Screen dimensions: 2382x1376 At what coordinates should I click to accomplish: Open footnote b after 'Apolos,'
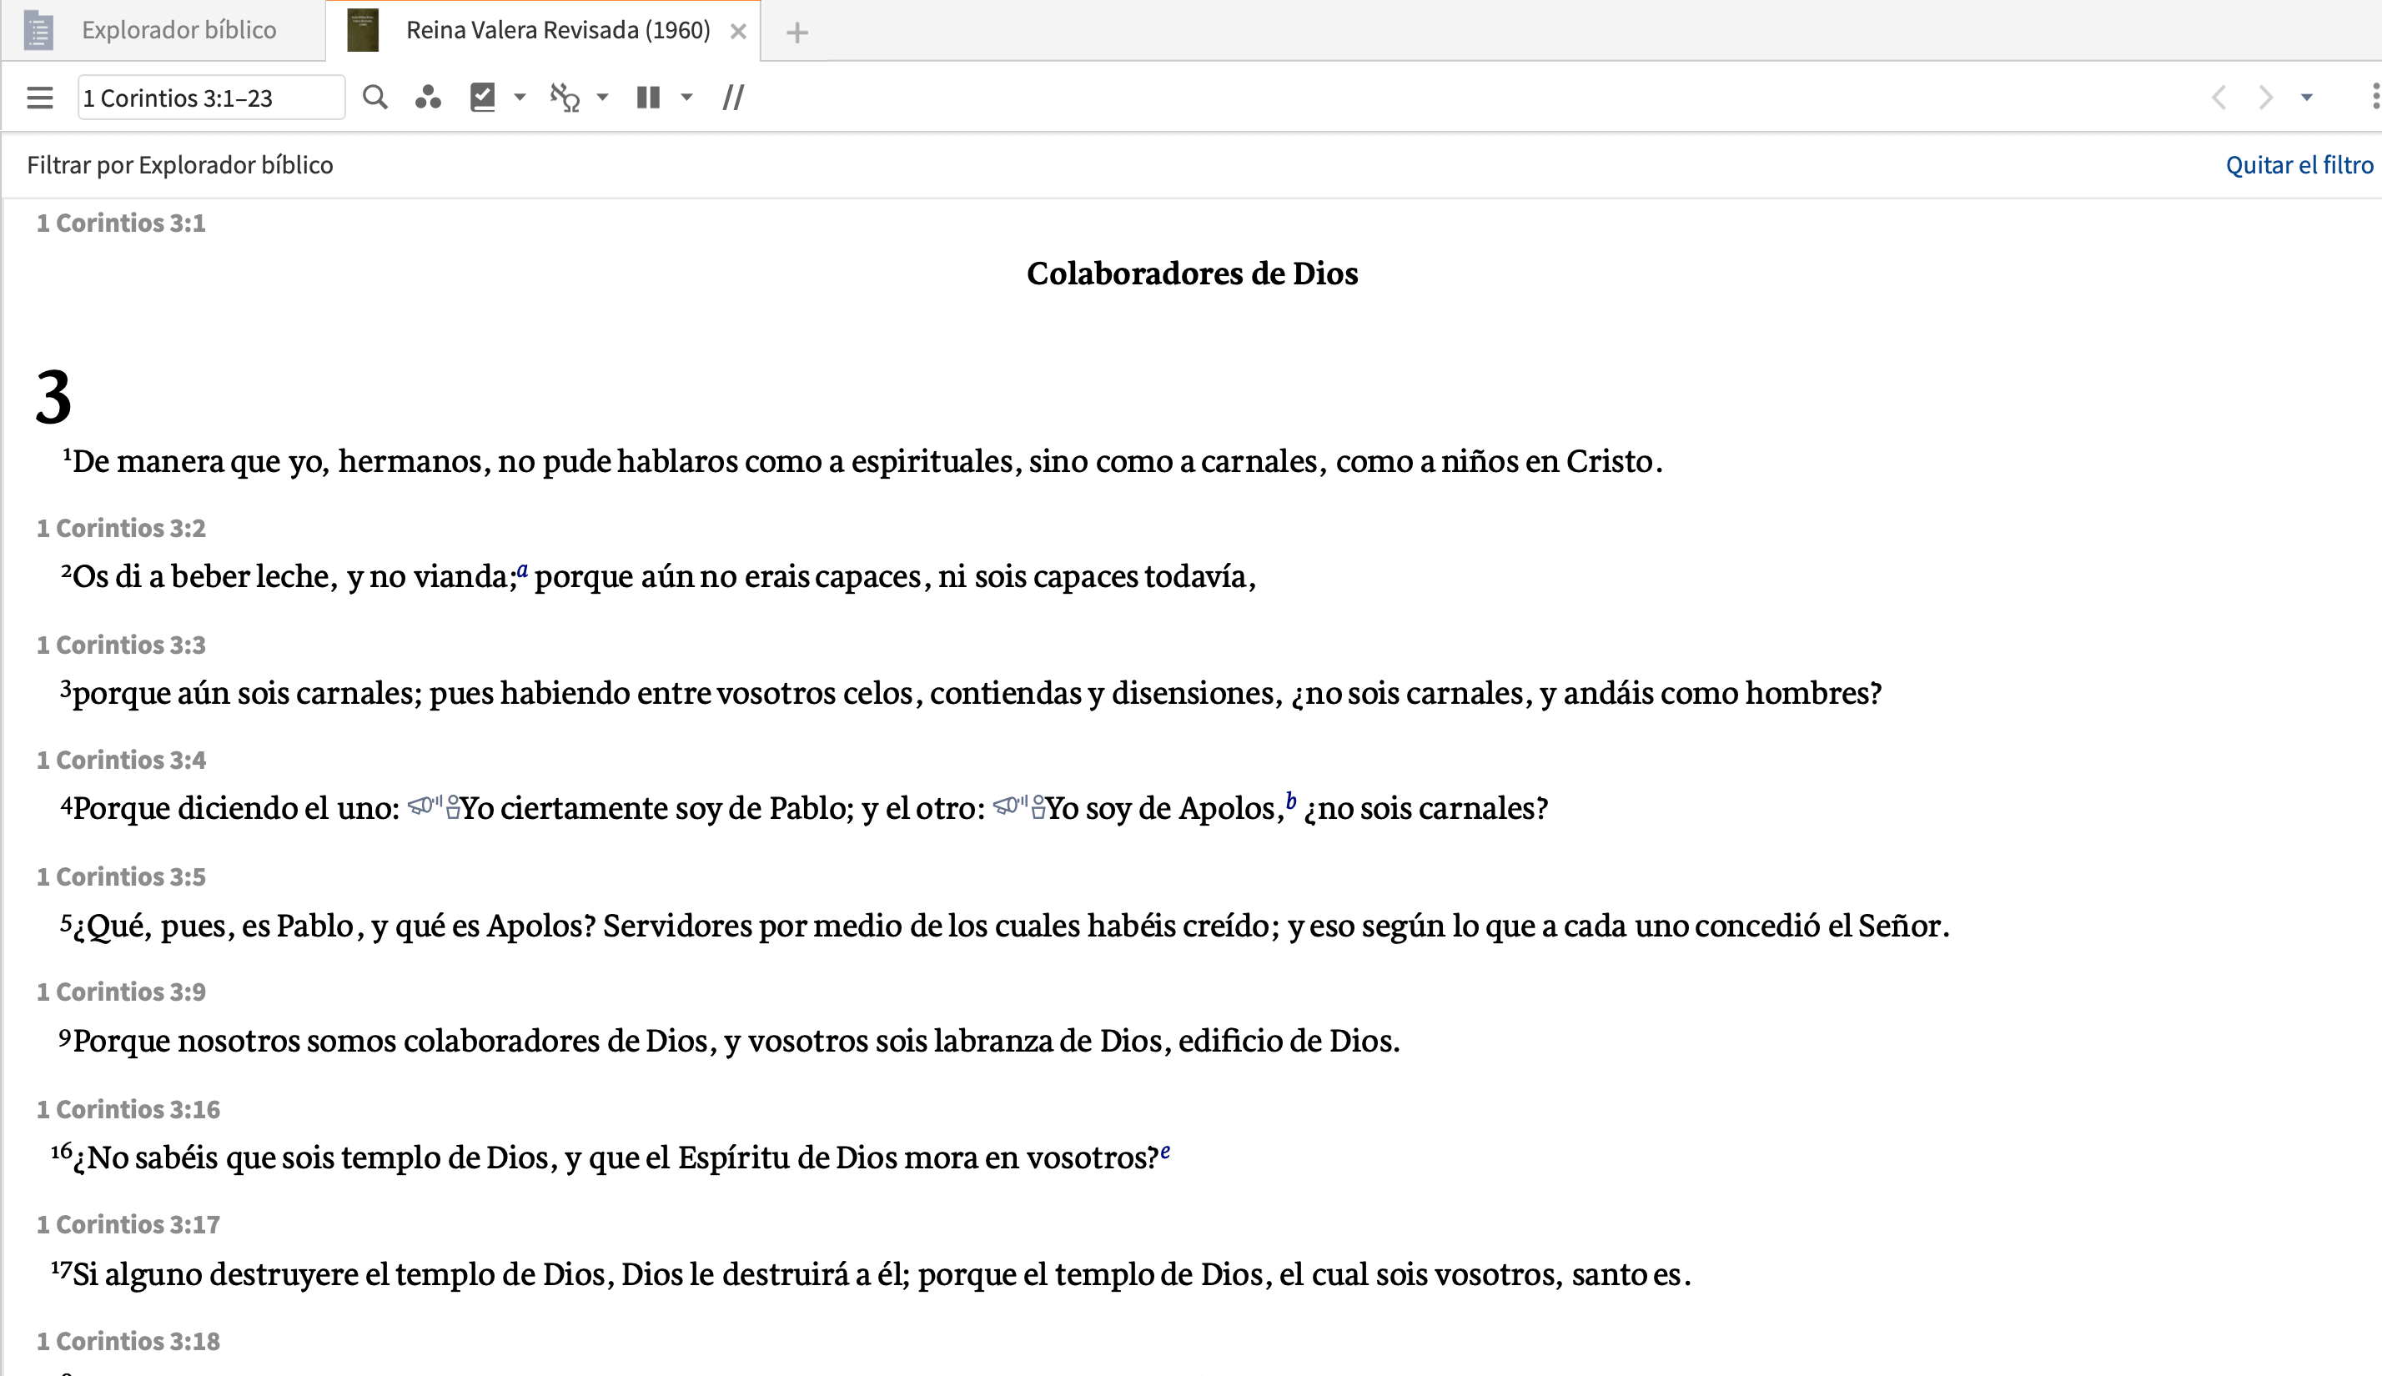click(x=1292, y=801)
